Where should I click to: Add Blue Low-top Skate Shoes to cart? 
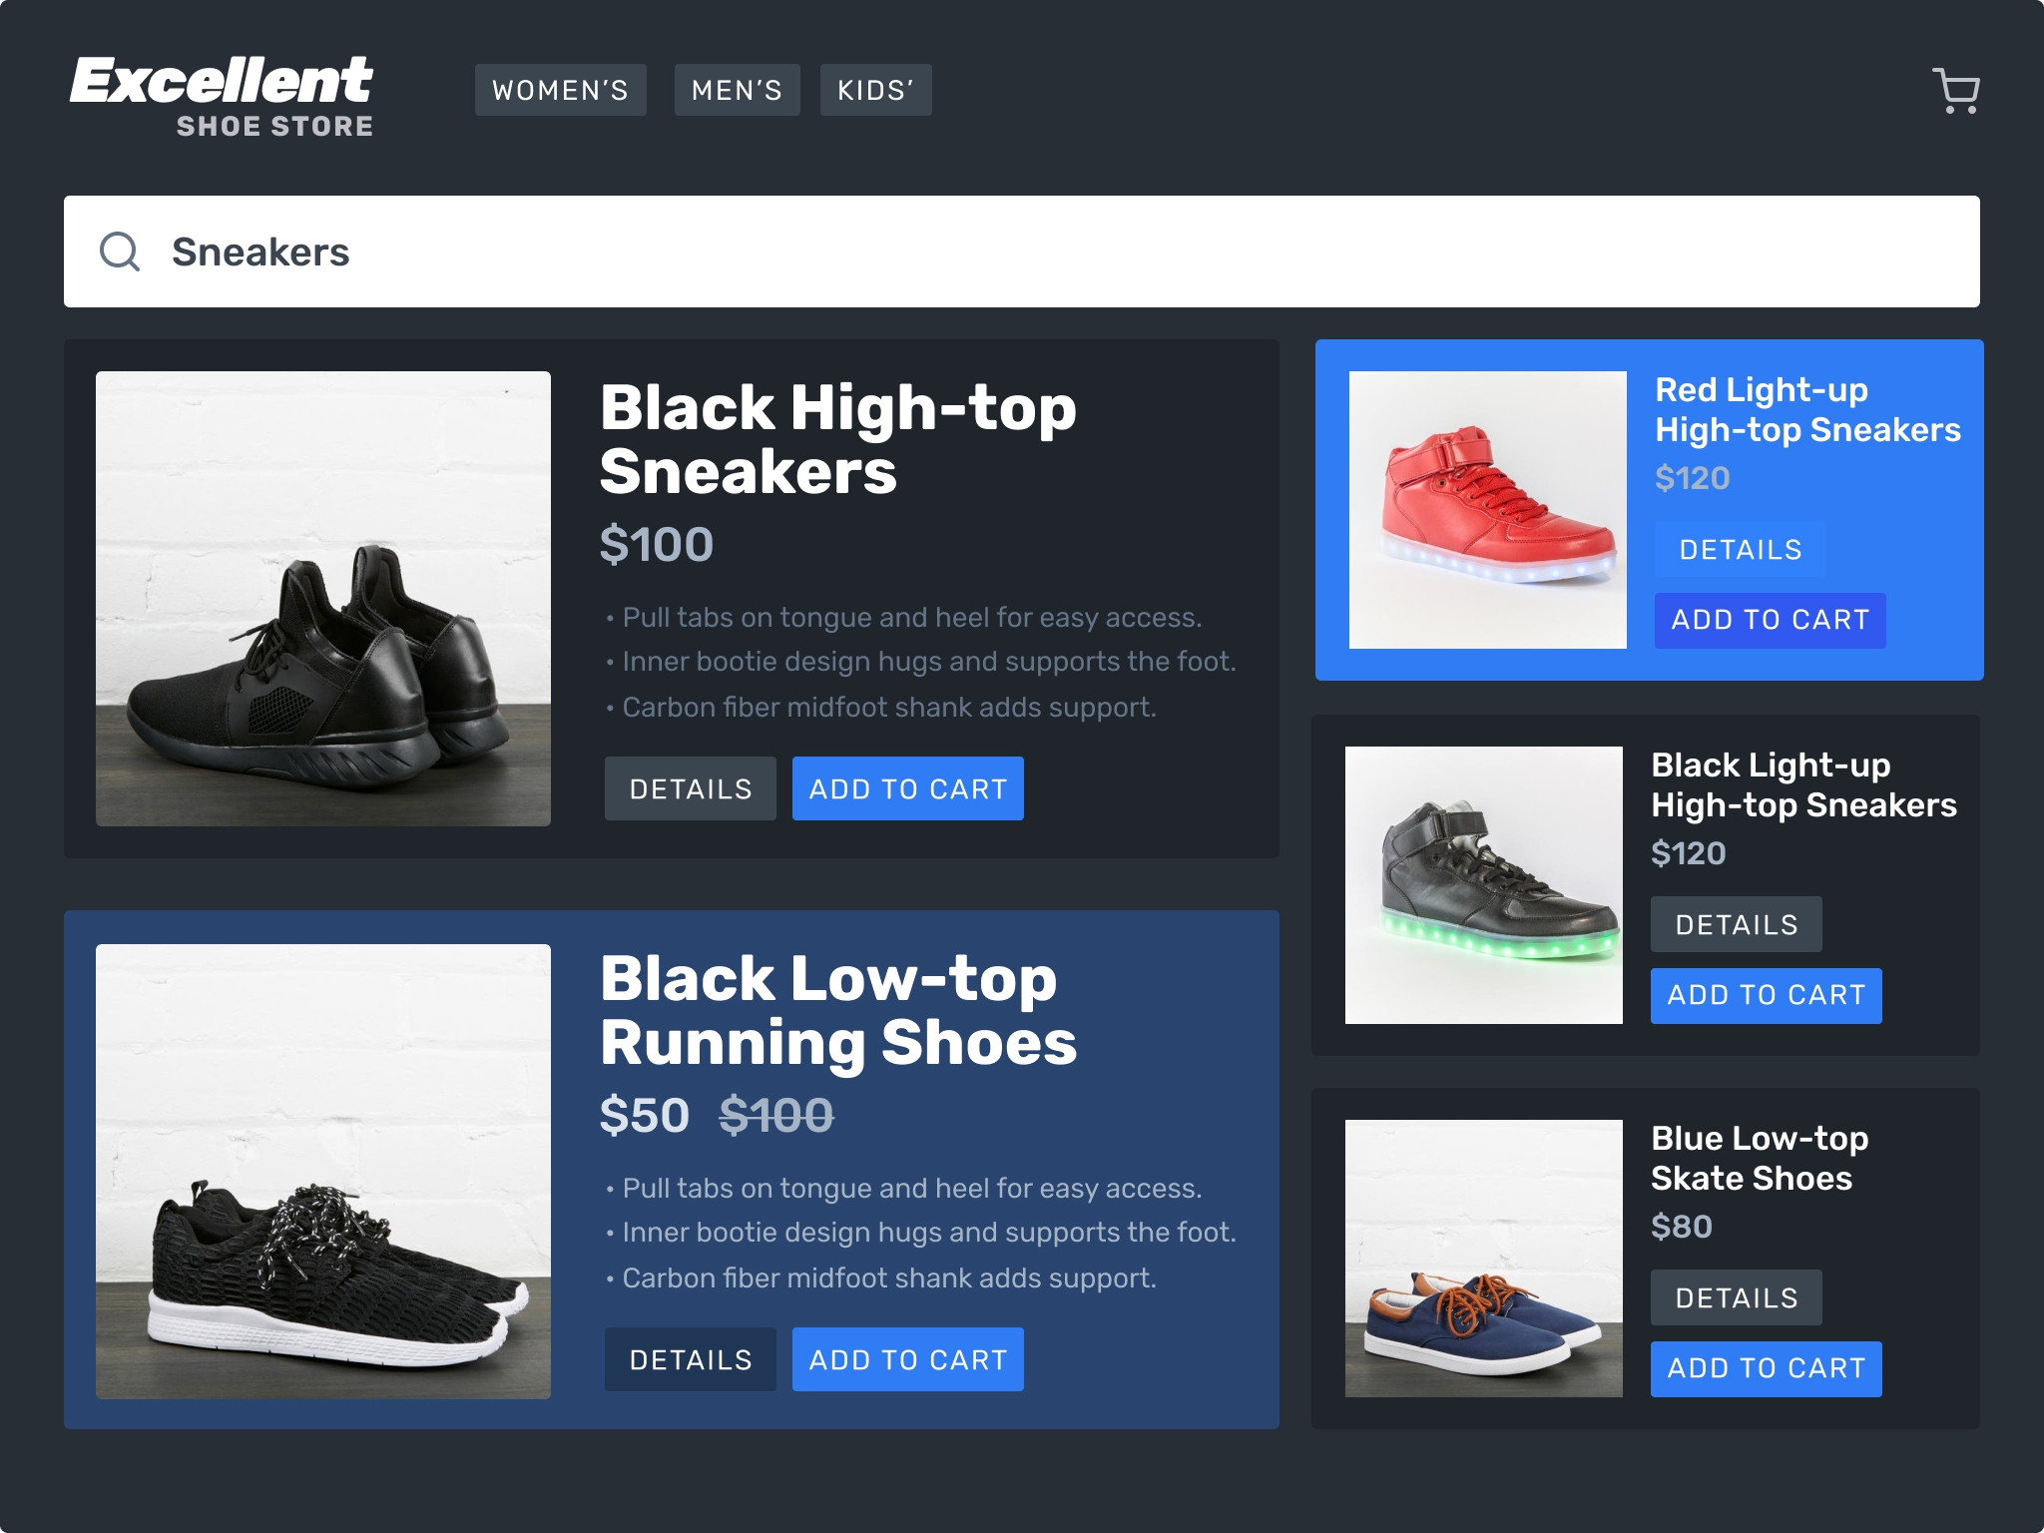(1766, 1367)
